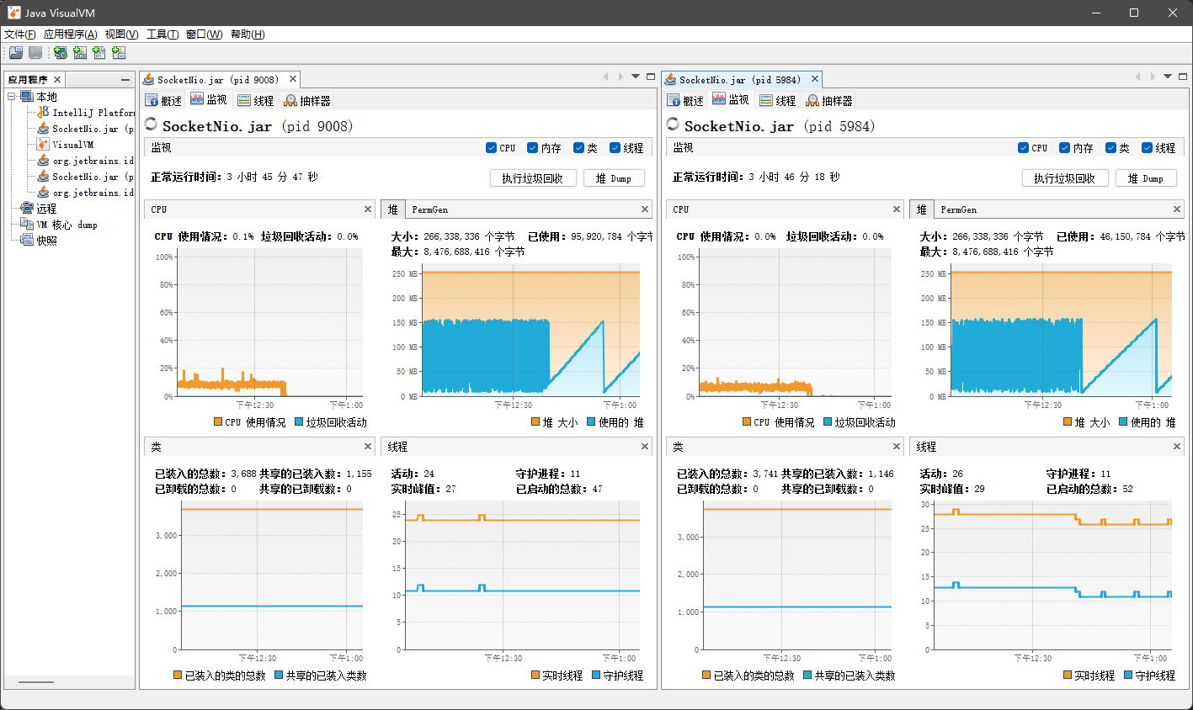Click 堆 Dump button in pid 9008

614,178
